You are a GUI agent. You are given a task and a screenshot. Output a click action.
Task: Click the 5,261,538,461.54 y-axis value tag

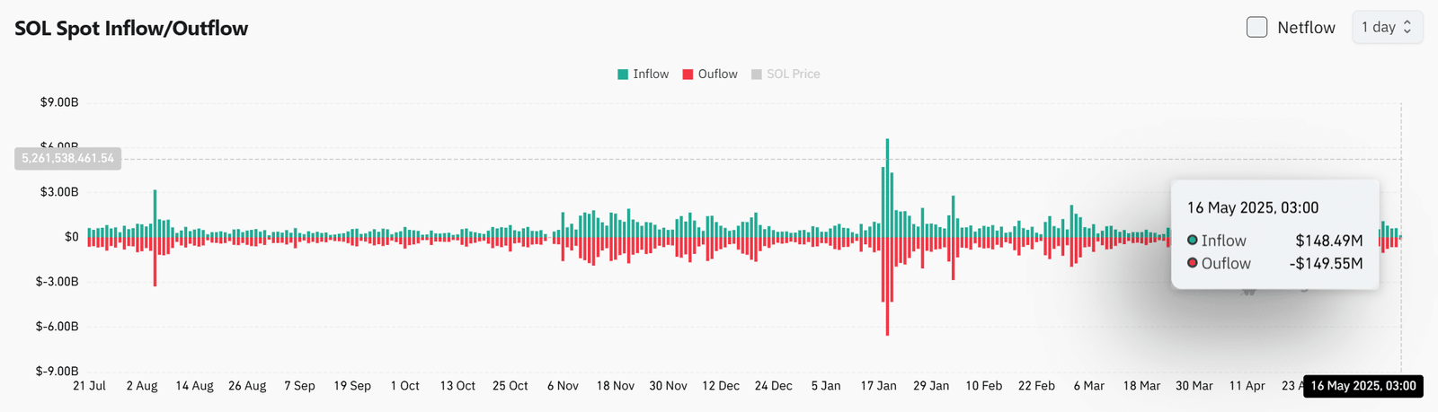68,159
